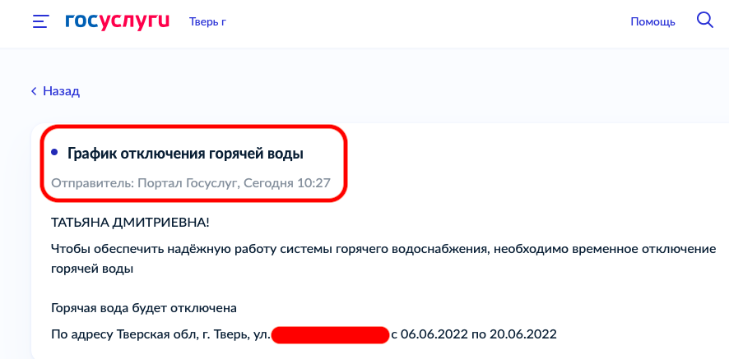Click the end date 20.06.2022

pyautogui.click(x=522, y=334)
